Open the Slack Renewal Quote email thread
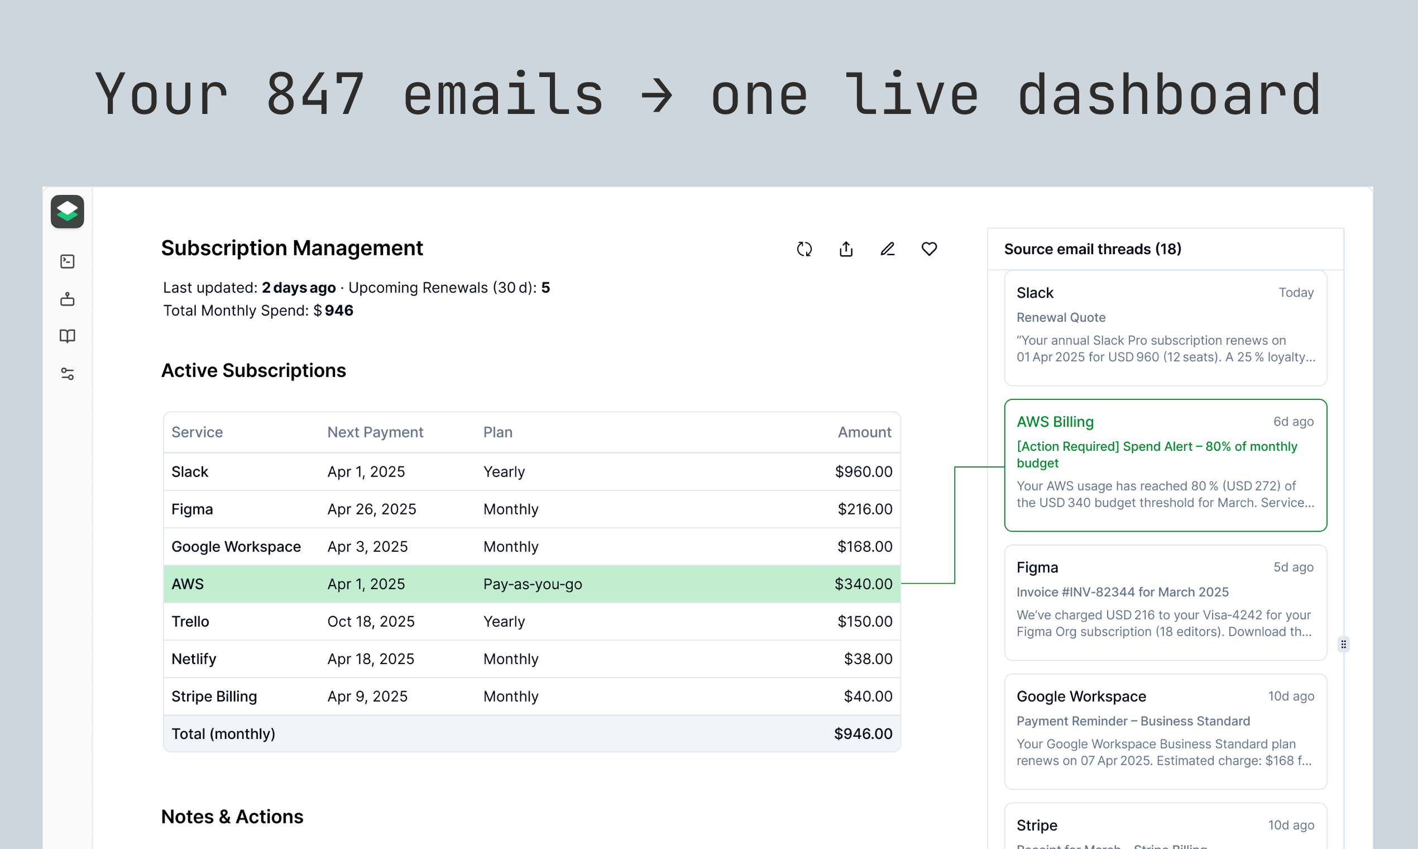 (1165, 328)
